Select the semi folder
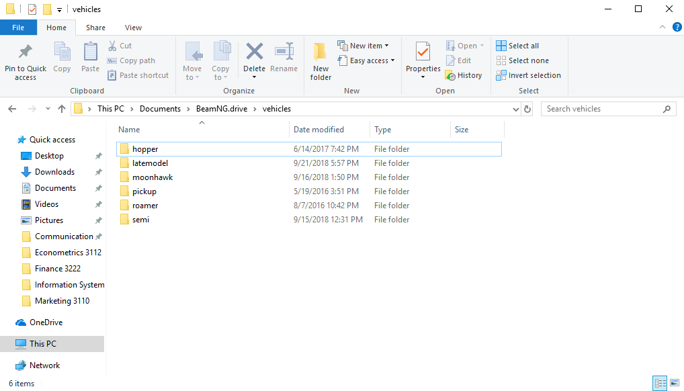The width and height of the screenshot is (684, 391). [309, 220]
